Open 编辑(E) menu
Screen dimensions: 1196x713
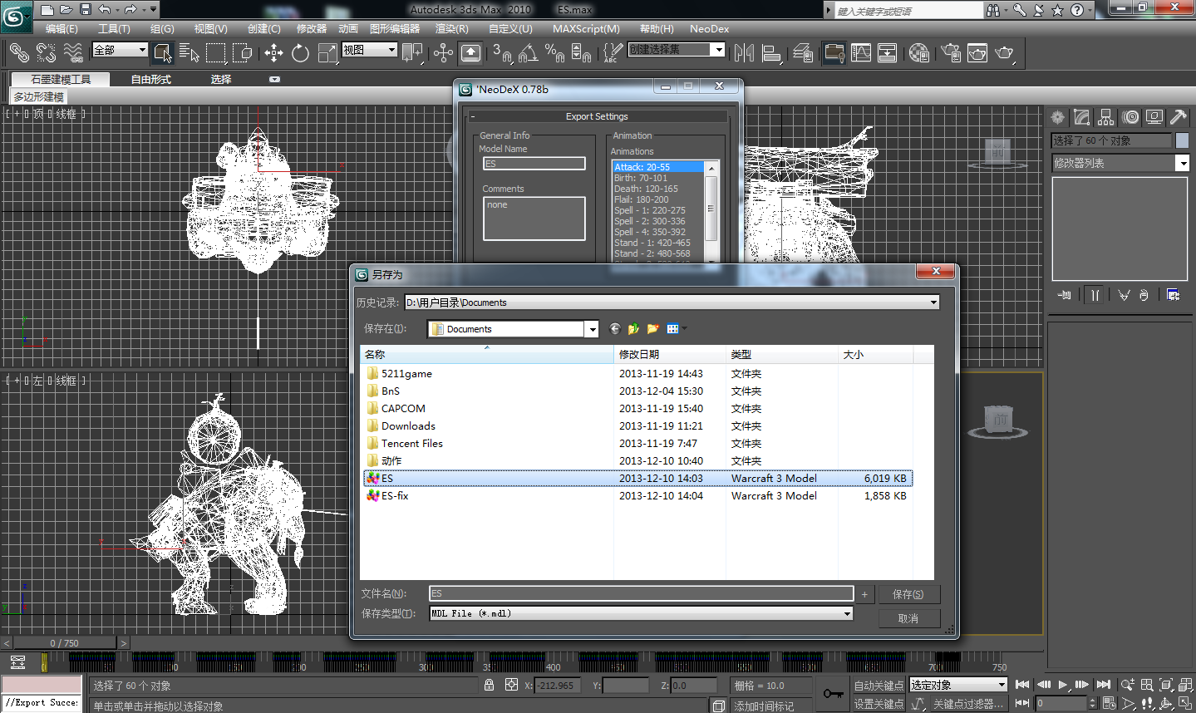coord(62,29)
